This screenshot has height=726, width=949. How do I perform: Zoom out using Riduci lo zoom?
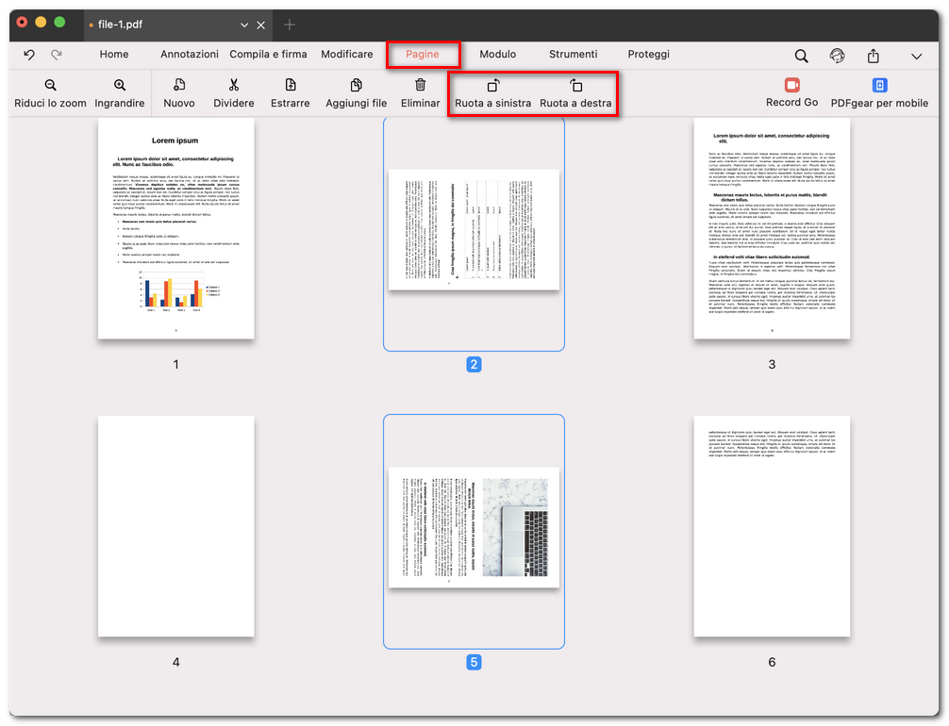tap(50, 94)
